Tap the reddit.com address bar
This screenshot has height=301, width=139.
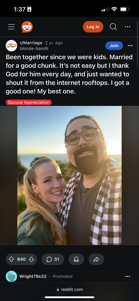pos(69,290)
